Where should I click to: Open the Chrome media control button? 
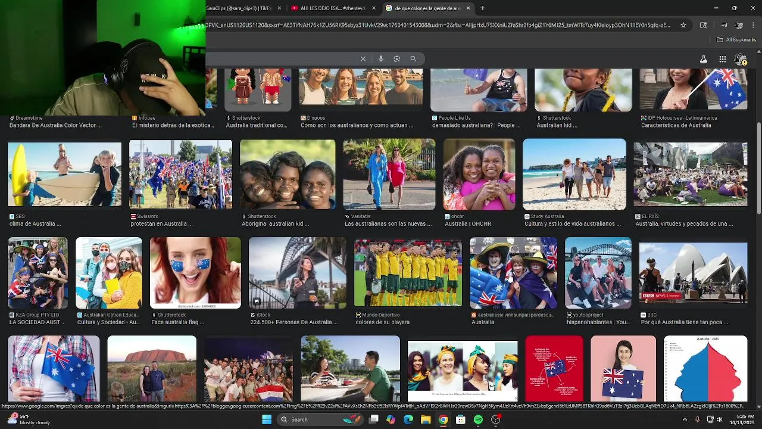pos(724,25)
